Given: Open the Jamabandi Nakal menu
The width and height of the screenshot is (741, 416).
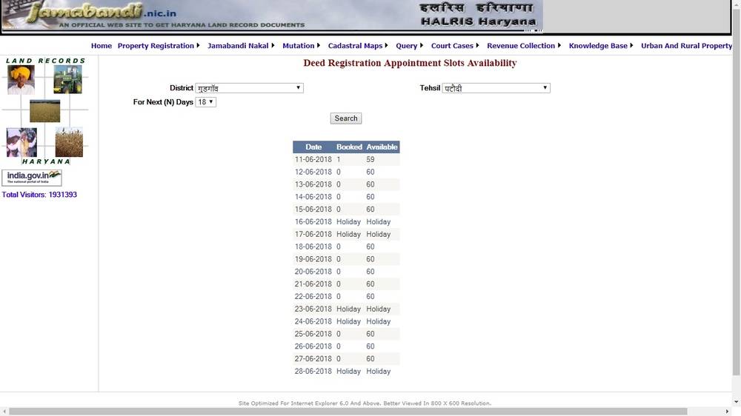Looking at the screenshot, I should [240, 46].
